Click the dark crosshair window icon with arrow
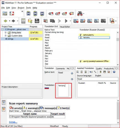Viewport: 120px width, 128px height. [103, 21]
